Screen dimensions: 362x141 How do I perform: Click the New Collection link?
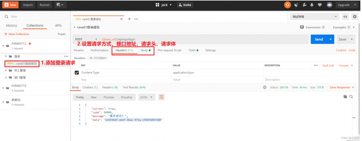[x=17, y=34]
